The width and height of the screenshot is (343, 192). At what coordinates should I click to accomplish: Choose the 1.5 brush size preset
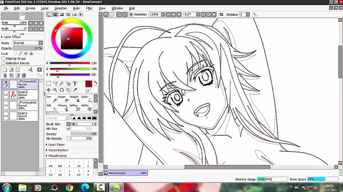(x=79, y=164)
